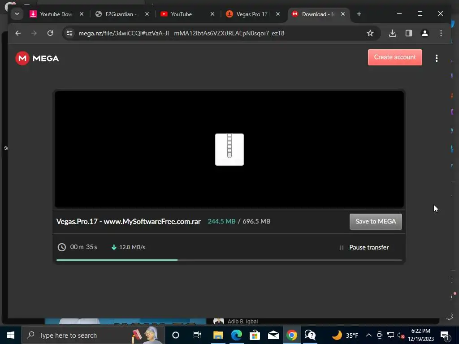This screenshot has width=459, height=344.
Task: Click the browser forward arrow
Action: click(x=34, y=33)
